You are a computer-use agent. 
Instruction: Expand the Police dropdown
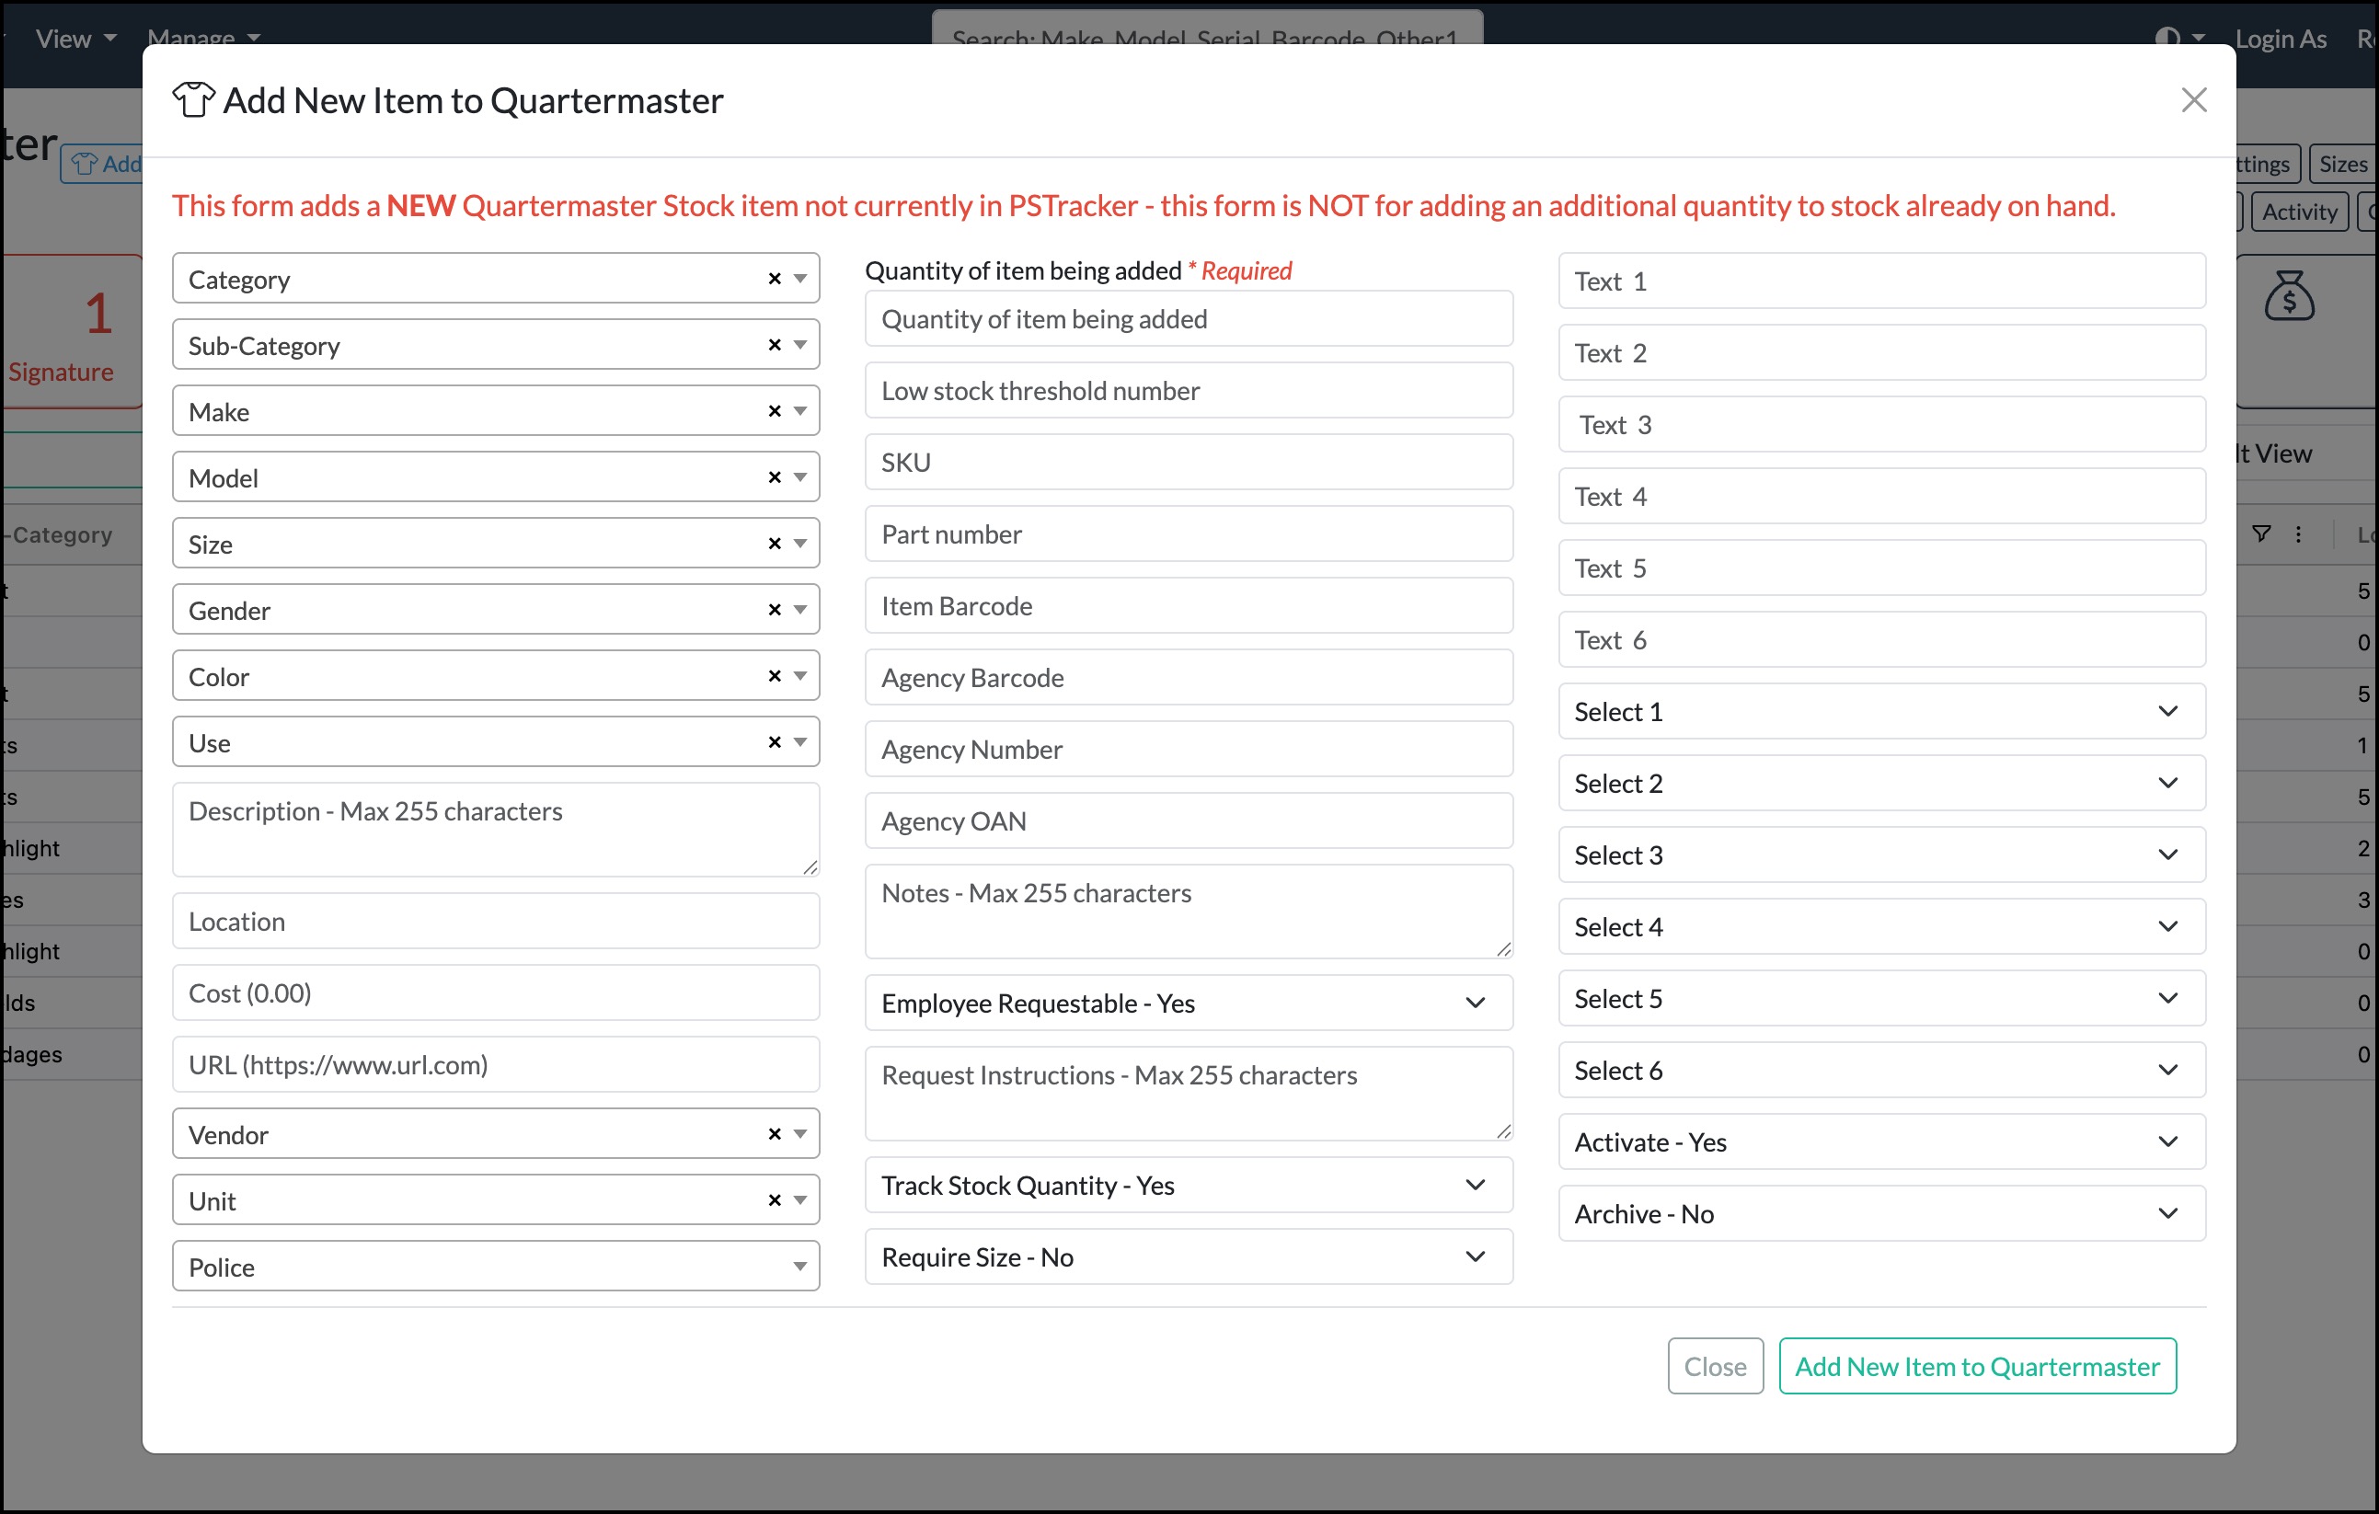(x=496, y=1266)
